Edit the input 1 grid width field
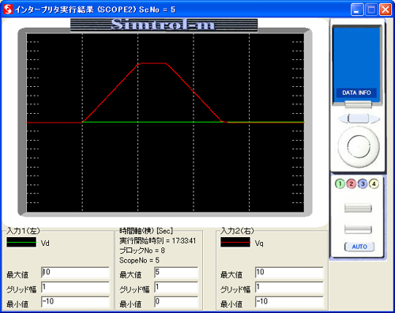395x313 pixels. (x=75, y=287)
